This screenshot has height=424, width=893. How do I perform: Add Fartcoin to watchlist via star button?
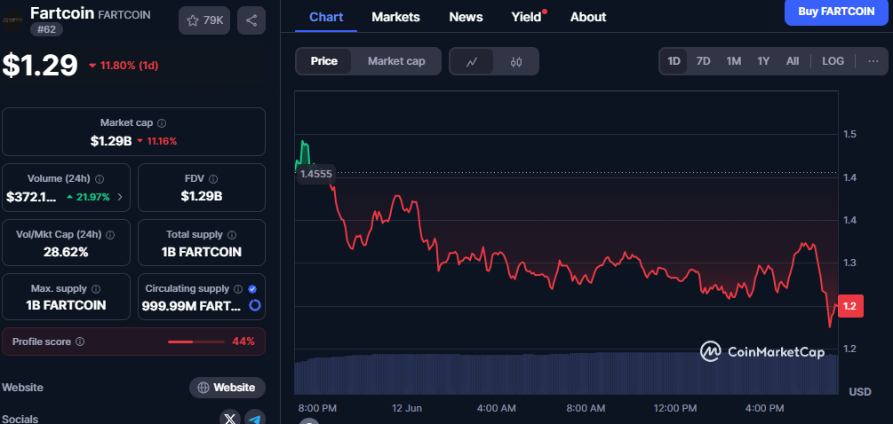pos(203,20)
